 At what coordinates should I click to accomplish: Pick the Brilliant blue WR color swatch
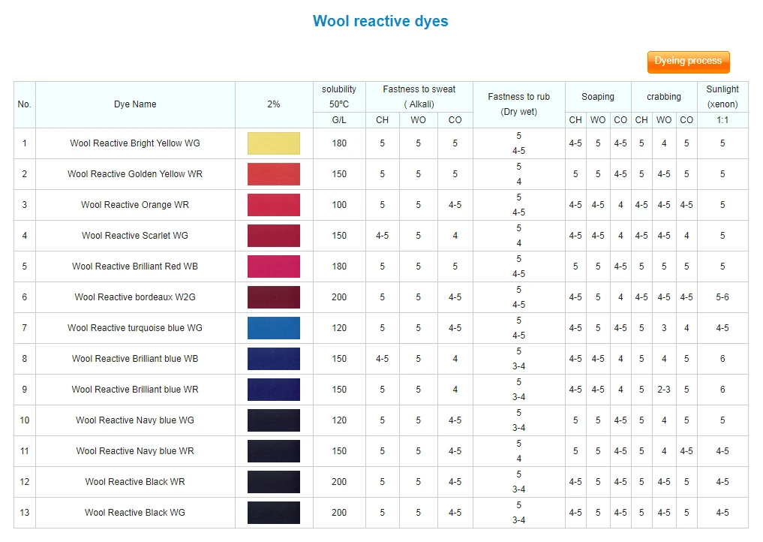point(274,389)
